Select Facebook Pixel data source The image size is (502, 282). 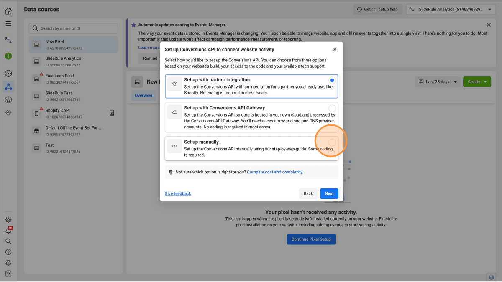click(74, 79)
